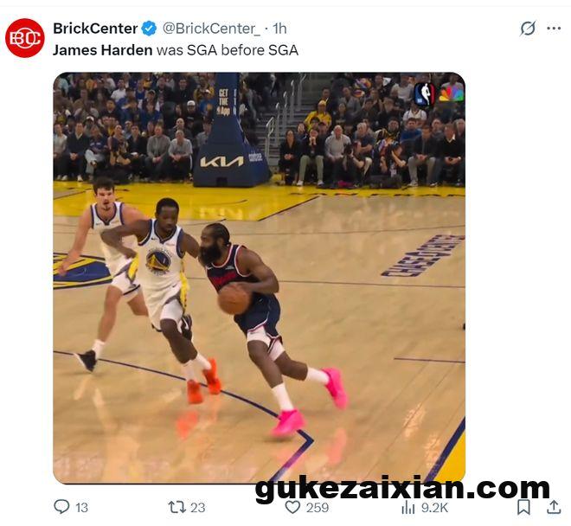Click the bold James Harden text
Viewport: 571px width, 526px height.
102,50
